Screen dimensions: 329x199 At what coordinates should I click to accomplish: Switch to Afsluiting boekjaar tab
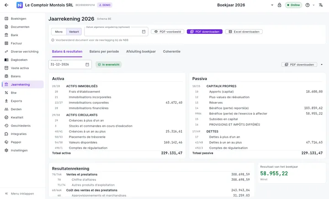click(141, 52)
